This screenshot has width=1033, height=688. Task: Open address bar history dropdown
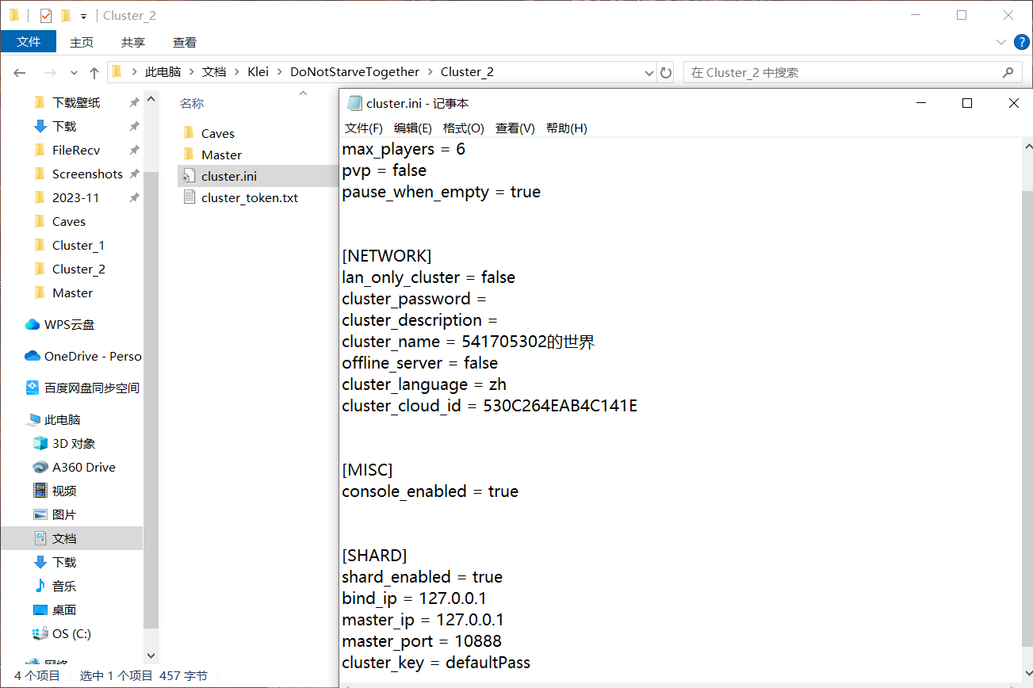click(x=650, y=72)
